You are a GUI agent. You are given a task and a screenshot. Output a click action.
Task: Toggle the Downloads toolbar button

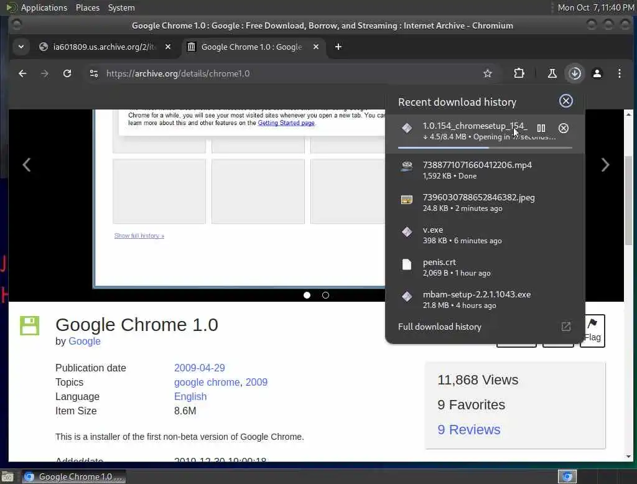click(x=575, y=73)
